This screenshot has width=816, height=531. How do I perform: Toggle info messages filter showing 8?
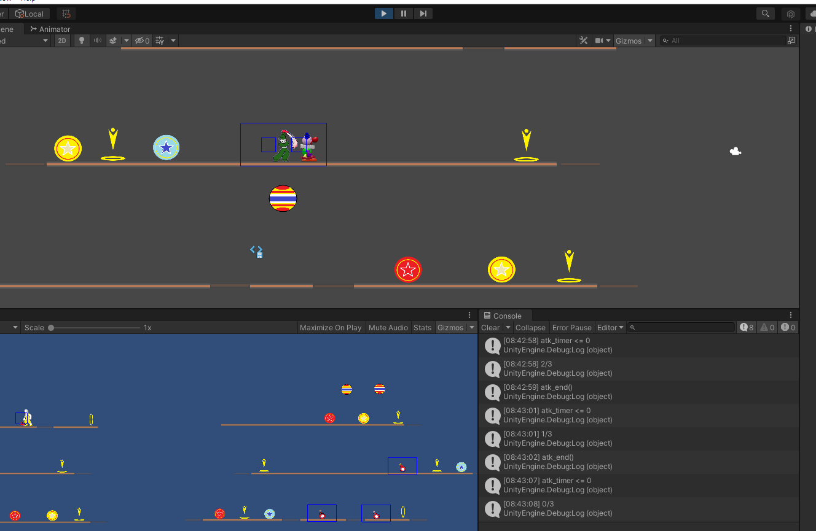747,328
